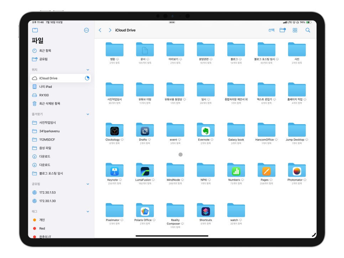Open the Keynote folder
This screenshot has width=344, height=258.
(115, 170)
